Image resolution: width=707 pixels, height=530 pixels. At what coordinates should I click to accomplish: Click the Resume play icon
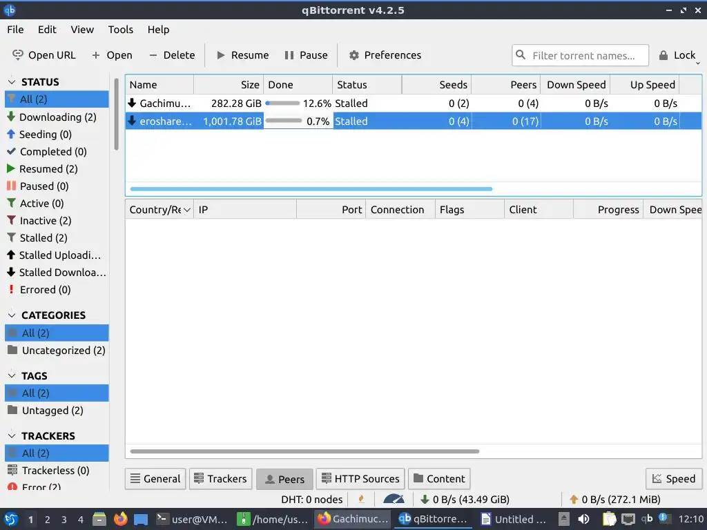220,55
